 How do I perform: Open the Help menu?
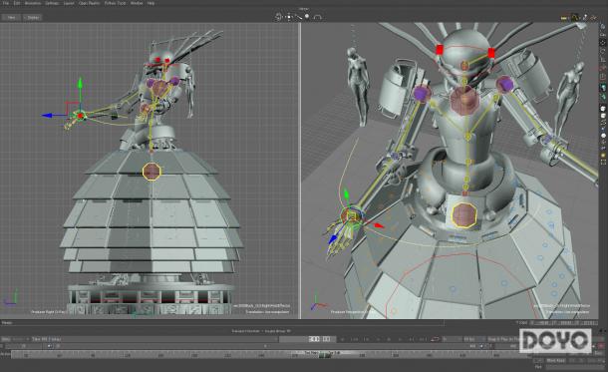point(151,3)
